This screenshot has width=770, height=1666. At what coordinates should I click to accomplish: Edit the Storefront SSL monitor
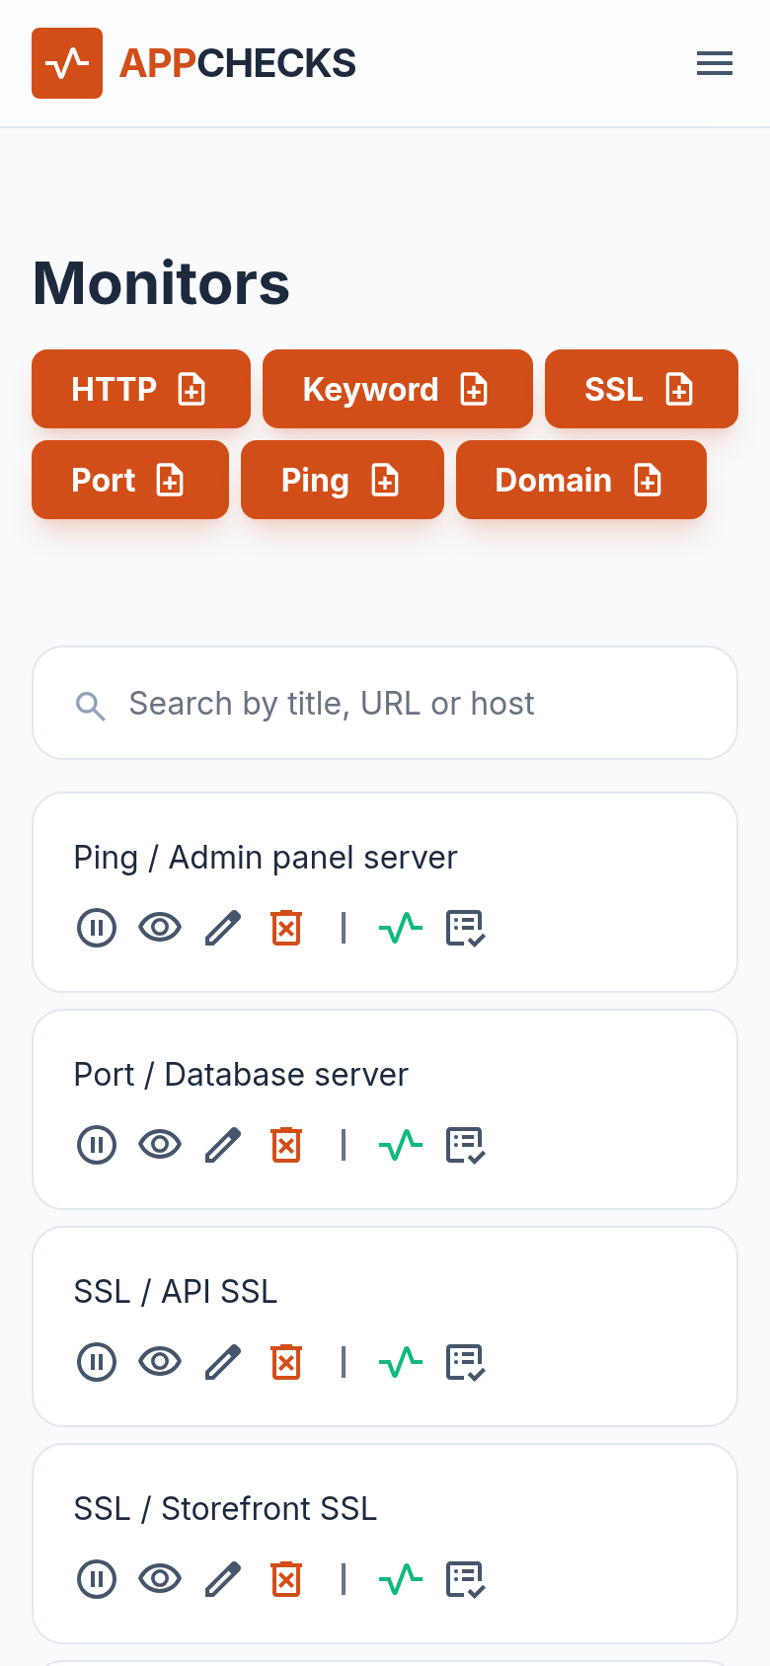tap(223, 1579)
